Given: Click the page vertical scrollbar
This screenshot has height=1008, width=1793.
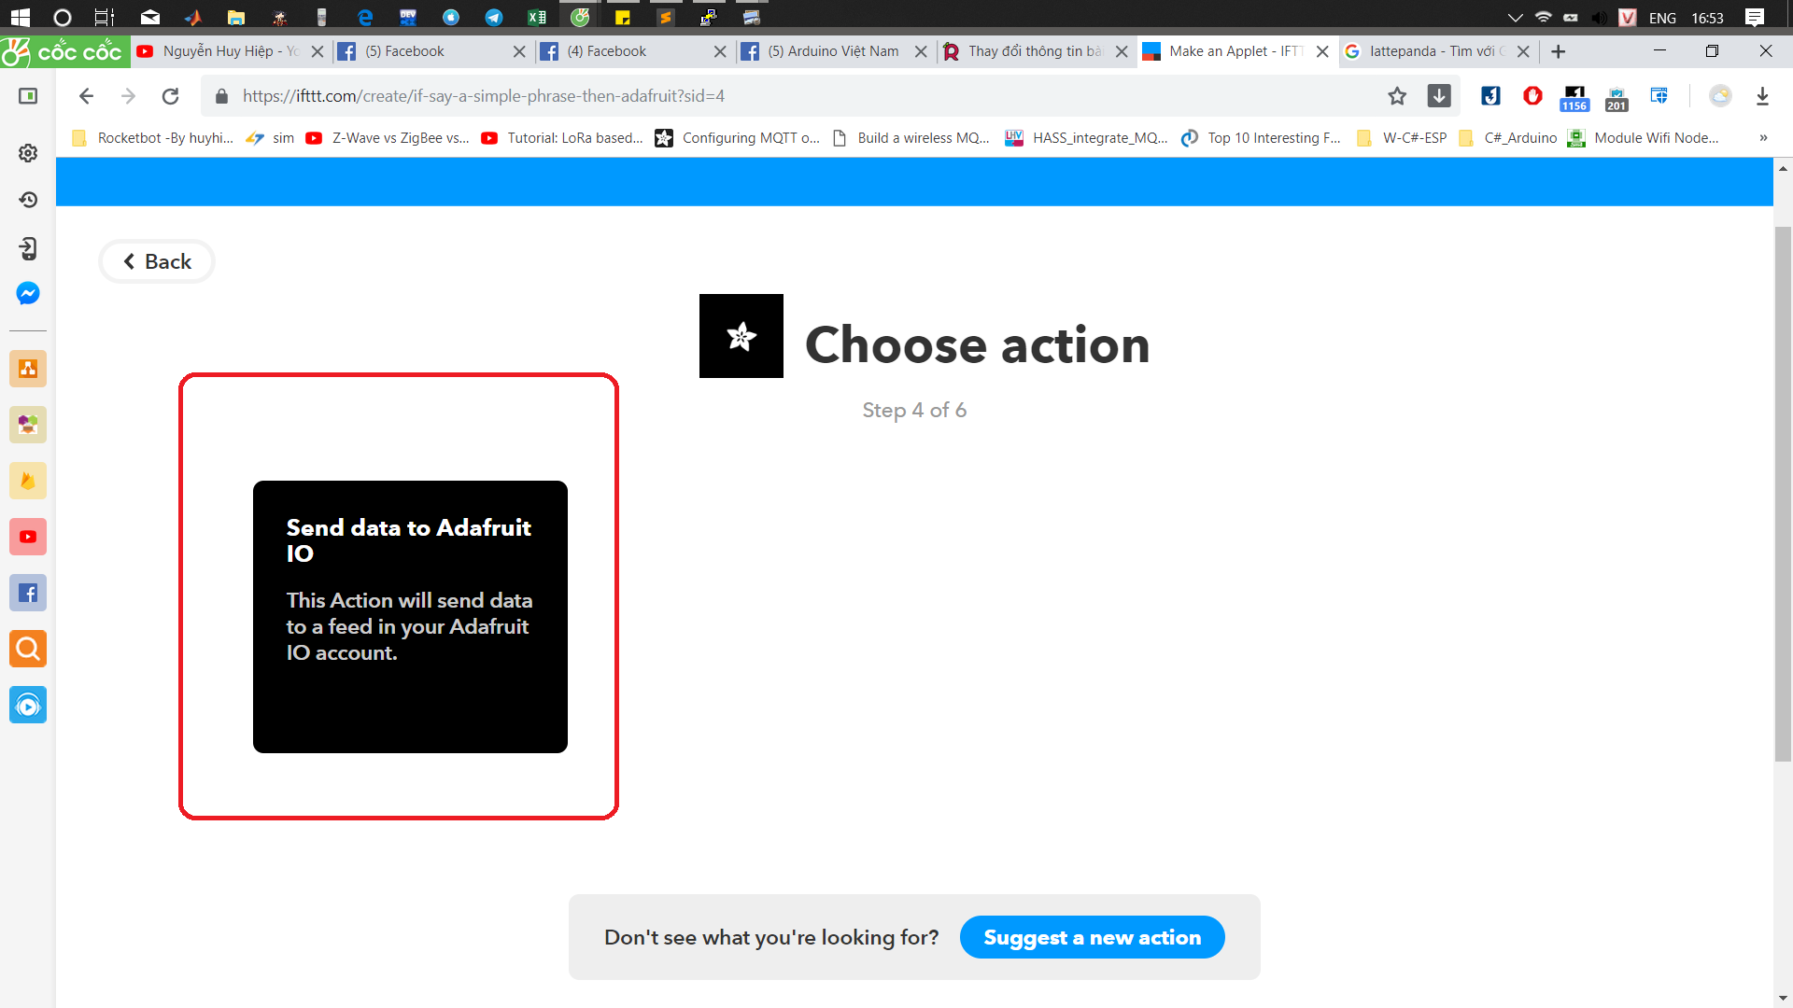Looking at the screenshot, I should point(1783,495).
